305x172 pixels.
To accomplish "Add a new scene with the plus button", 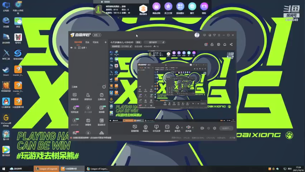I will (106, 42).
